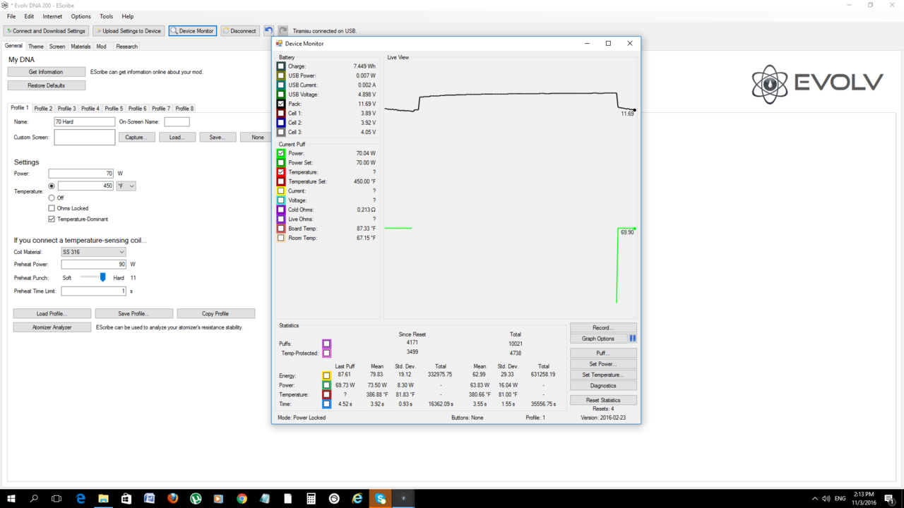The width and height of the screenshot is (904, 508).
Task: Open the File menu
Action: (11, 16)
